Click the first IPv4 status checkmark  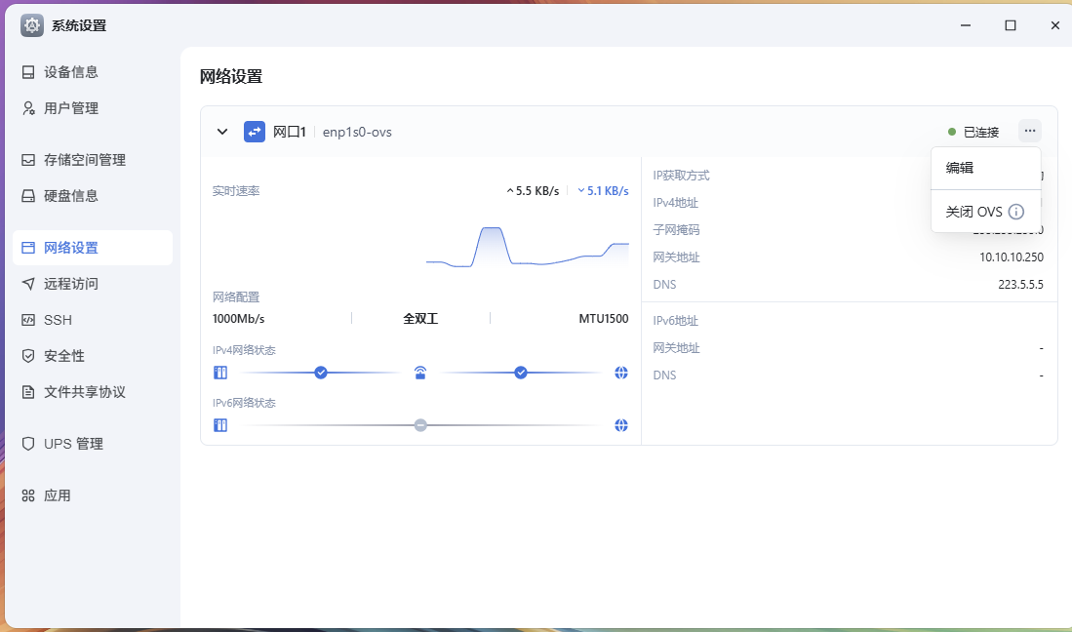pos(321,373)
